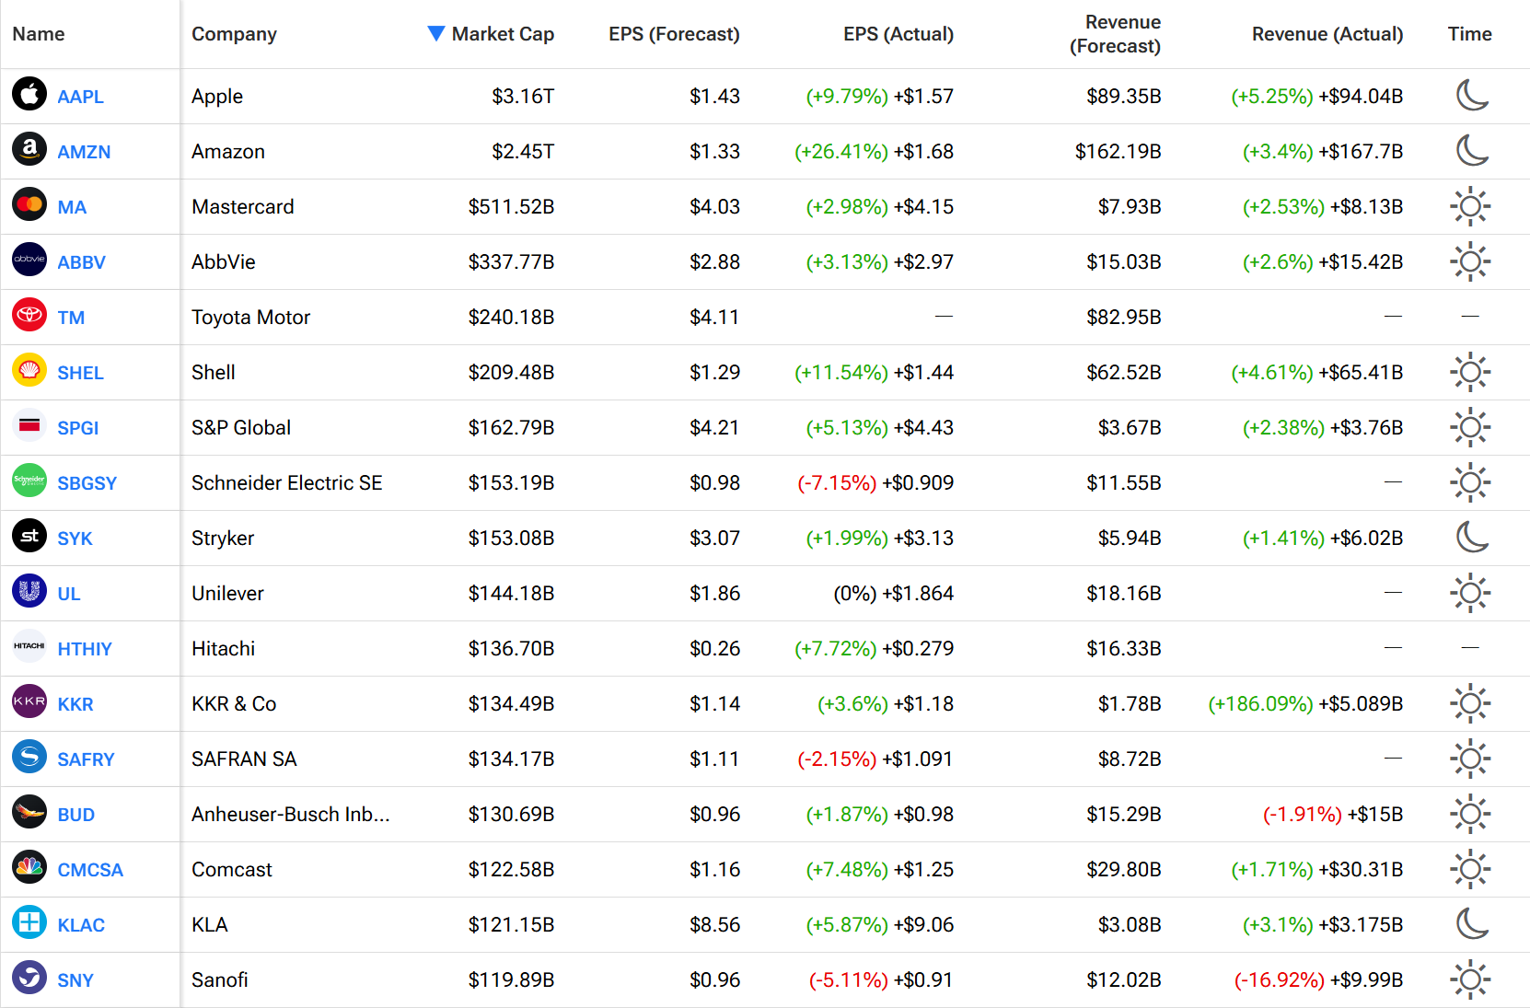Open the AAPL ticker link
This screenshot has width=1530, height=1008.
click(80, 97)
